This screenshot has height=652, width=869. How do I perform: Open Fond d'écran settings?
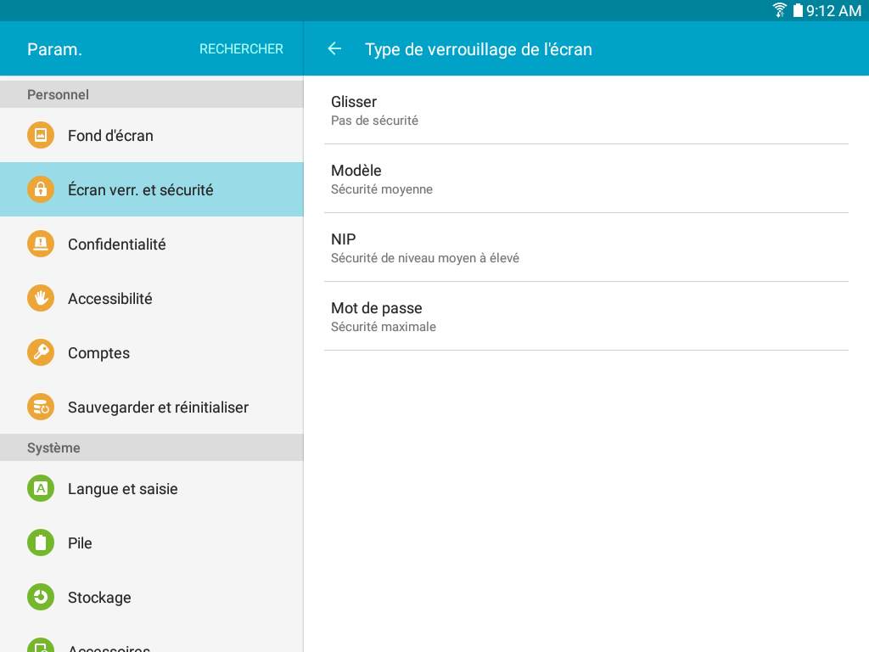pos(152,135)
